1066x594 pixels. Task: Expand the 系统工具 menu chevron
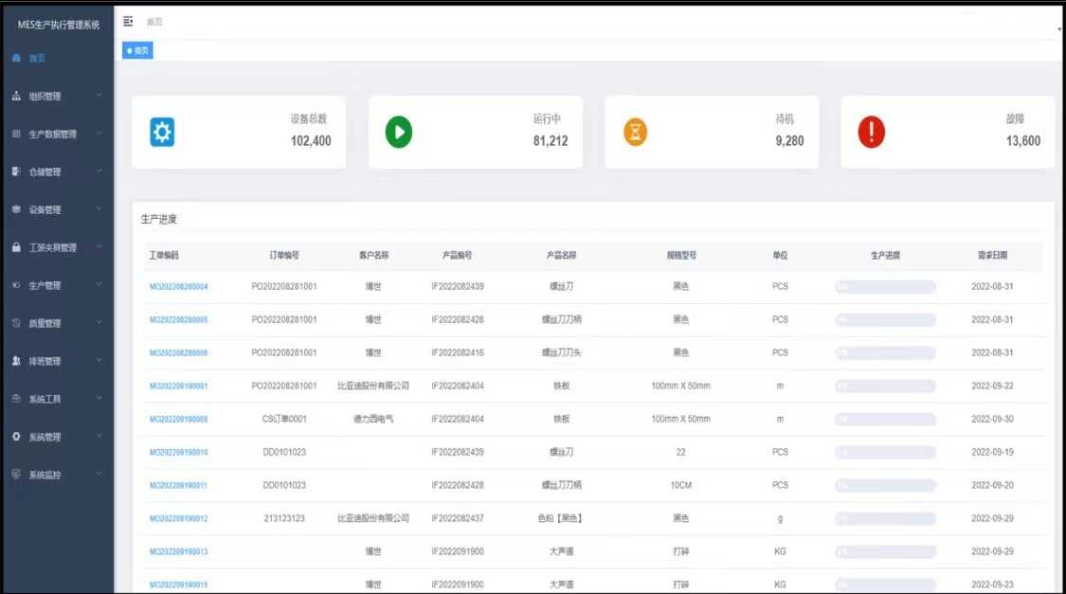pyautogui.click(x=99, y=399)
